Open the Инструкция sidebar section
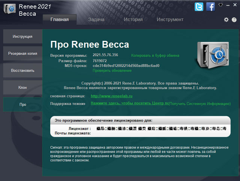Viewport: 240px width, 181px height. tap(22, 37)
